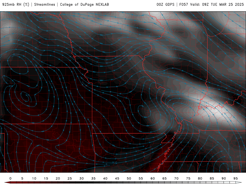
Task: Click the colorbar label '85'
Action: point(212,178)
